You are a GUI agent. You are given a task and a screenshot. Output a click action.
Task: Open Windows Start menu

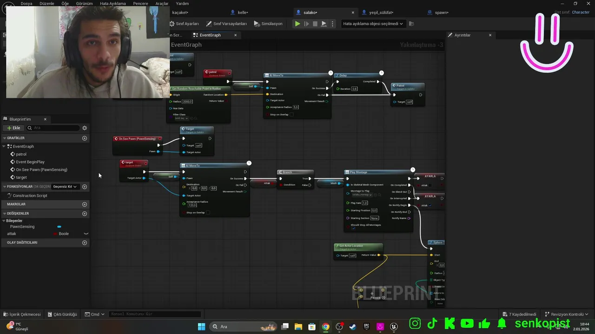pos(201,327)
